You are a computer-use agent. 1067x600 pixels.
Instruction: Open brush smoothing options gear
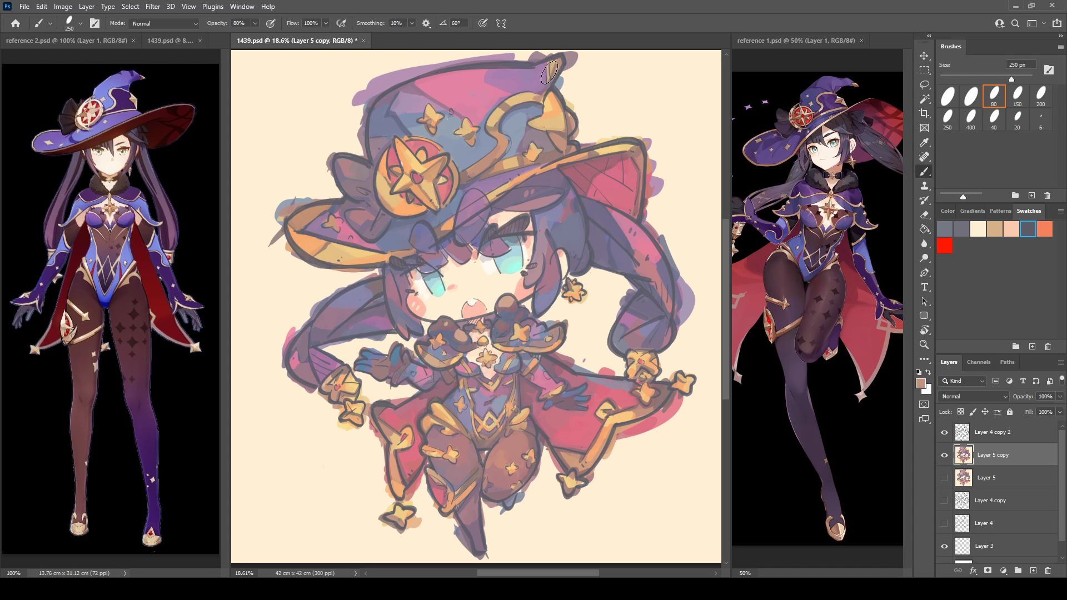(x=426, y=23)
